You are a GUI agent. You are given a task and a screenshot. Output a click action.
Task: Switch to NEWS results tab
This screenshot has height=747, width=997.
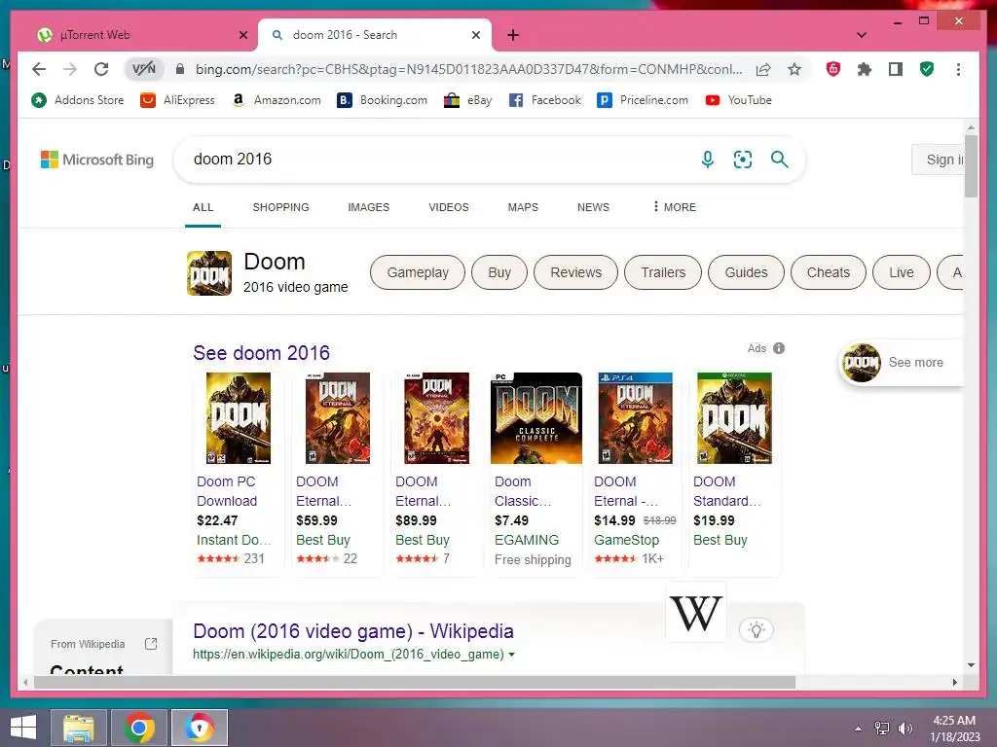[593, 207]
